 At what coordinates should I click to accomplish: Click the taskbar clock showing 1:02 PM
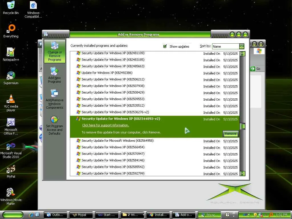click(281, 215)
